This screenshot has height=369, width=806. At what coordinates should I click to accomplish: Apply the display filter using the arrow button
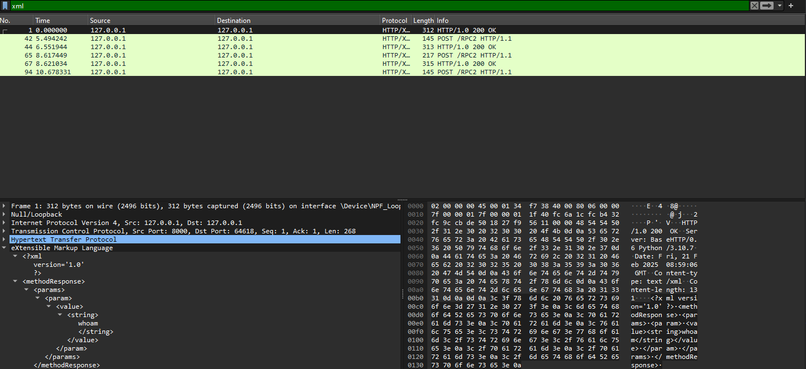tap(767, 6)
